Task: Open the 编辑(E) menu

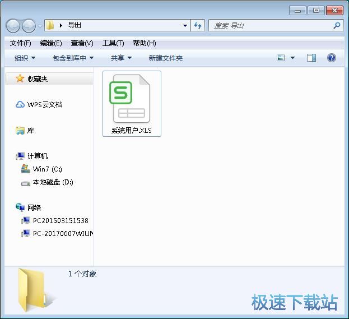Action: tap(51, 43)
